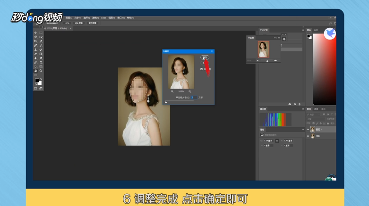Select the Gradient tool

point(41,54)
